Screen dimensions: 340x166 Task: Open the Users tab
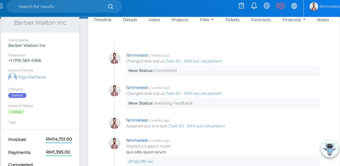[154, 20]
